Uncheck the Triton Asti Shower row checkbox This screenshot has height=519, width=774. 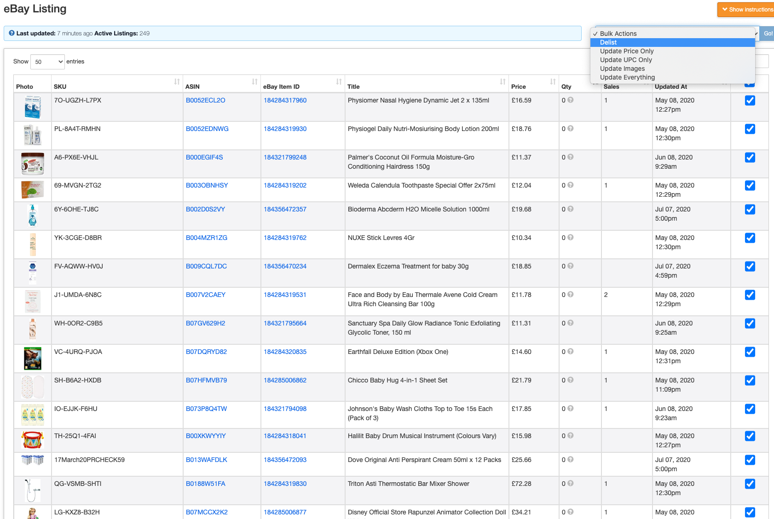pos(750,484)
